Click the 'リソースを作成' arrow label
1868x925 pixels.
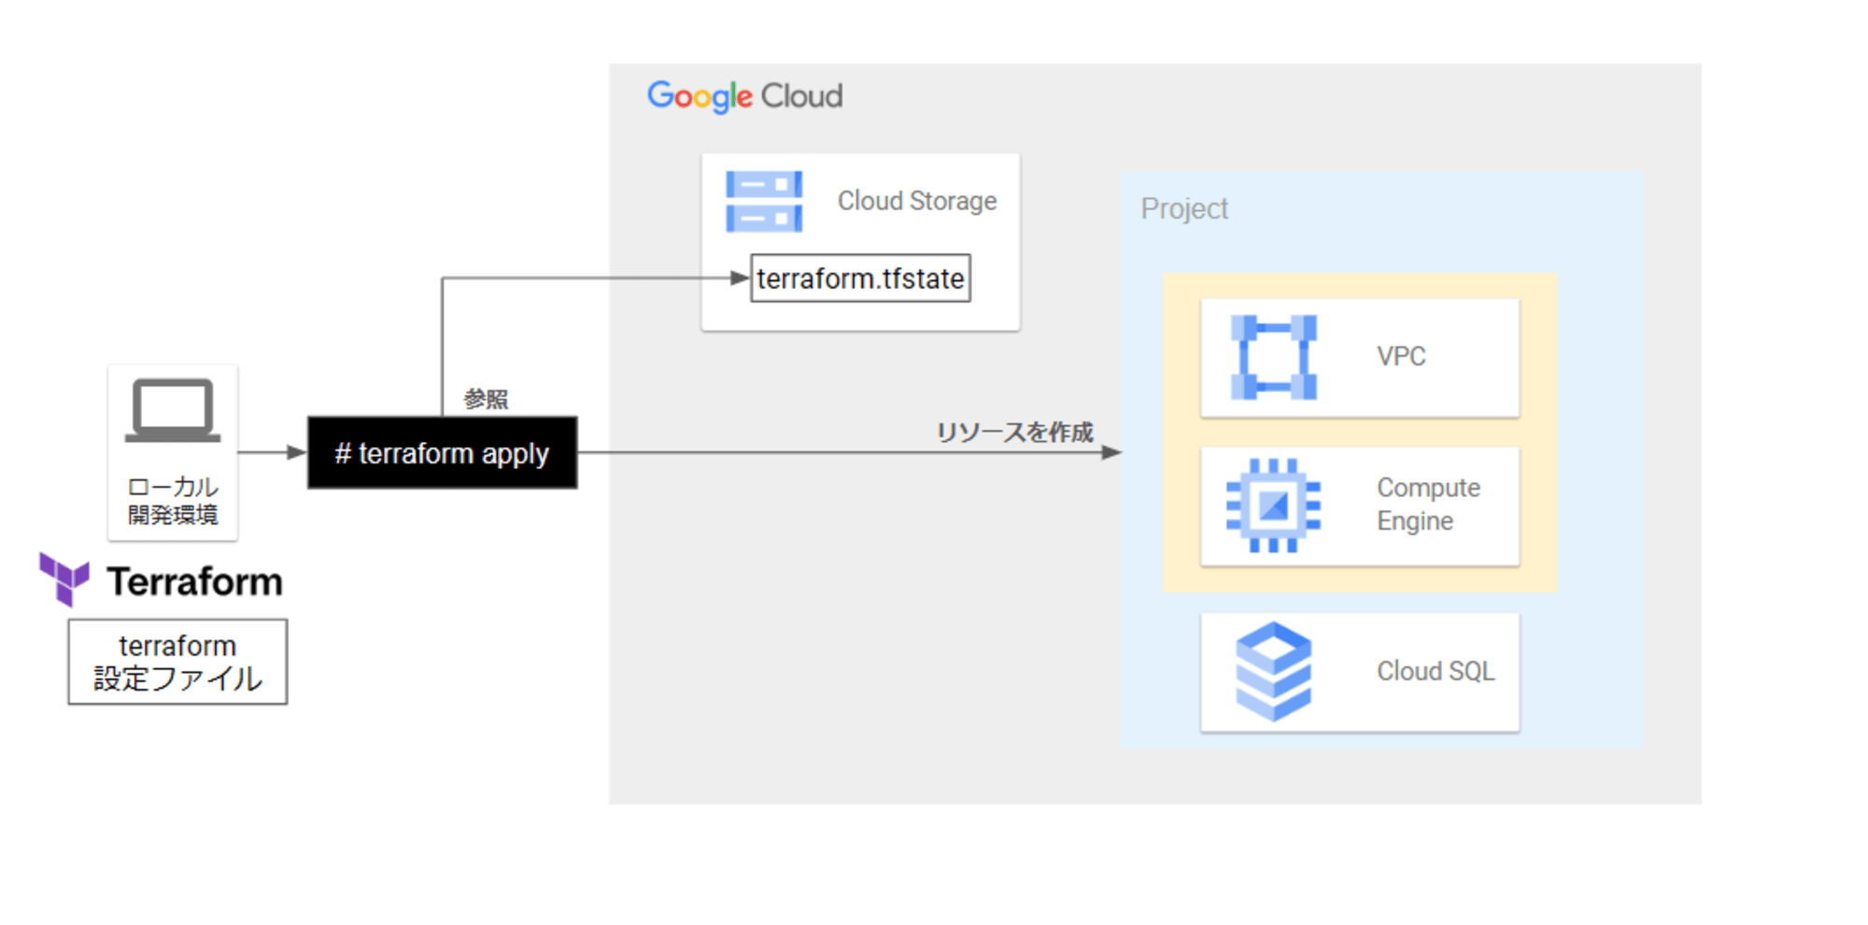1014,433
